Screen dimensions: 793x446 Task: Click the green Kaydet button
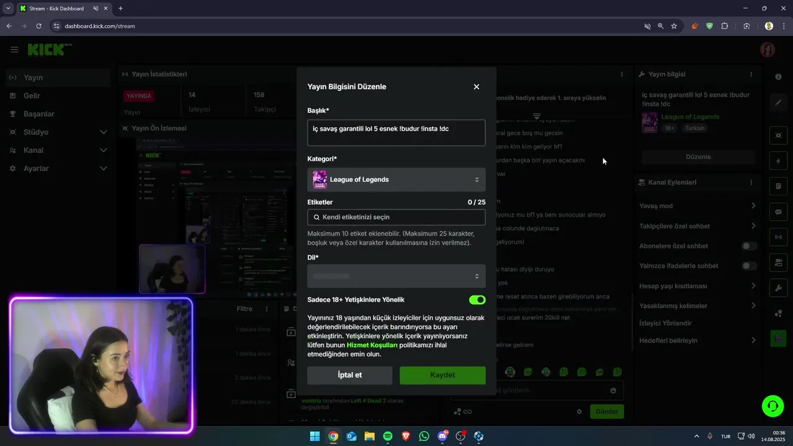coord(442,375)
